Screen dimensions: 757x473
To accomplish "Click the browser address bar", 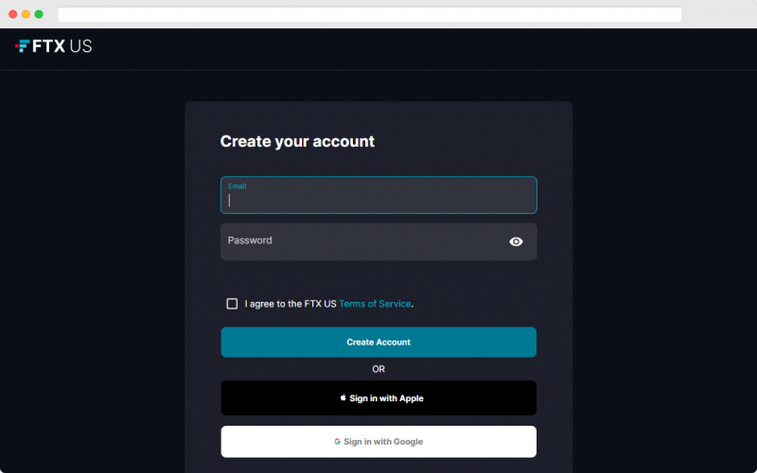I will (x=369, y=14).
